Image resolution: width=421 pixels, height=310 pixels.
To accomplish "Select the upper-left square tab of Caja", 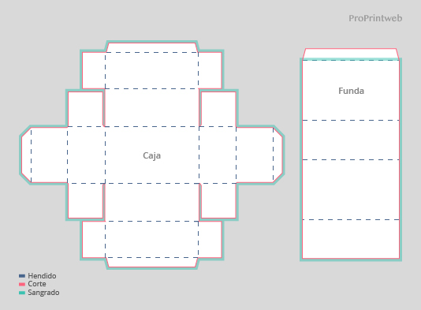I will click(x=85, y=109).
